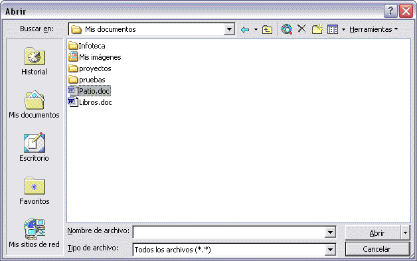
Task: Click the Mis imágenes folder icon
Action: [x=72, y=57]
